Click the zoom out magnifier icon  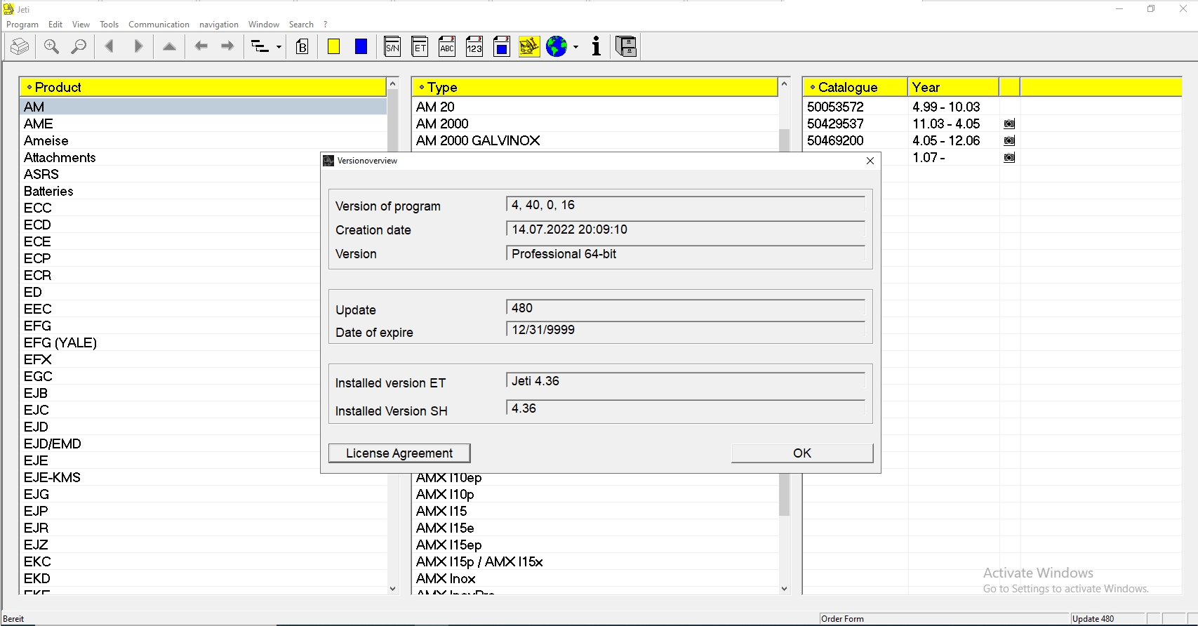[79, 47]
